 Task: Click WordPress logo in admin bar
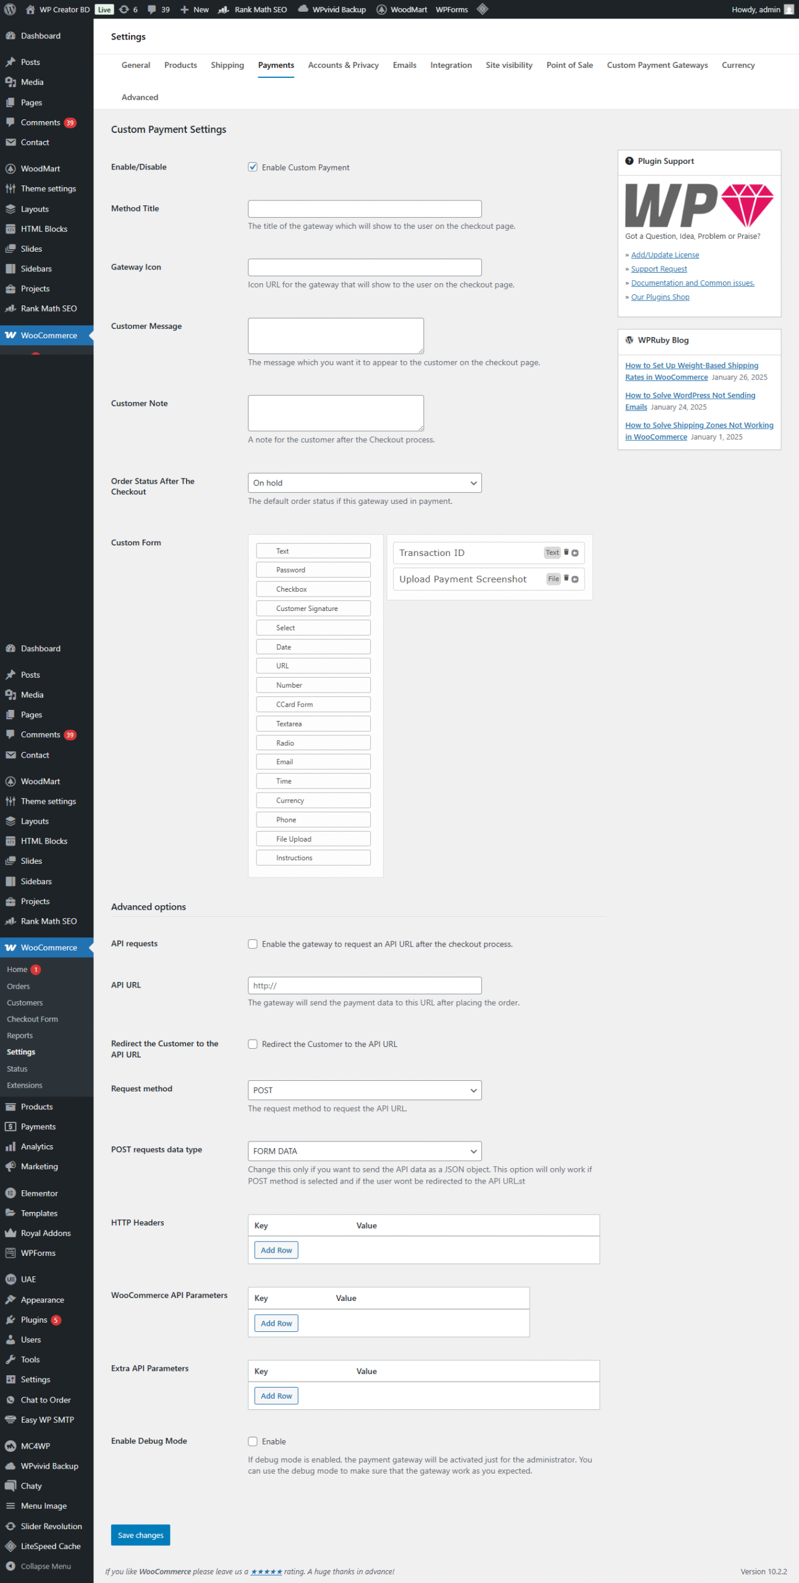pyautogui.click(x=10, y=9)
